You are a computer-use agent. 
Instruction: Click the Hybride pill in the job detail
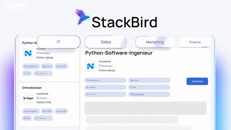(x=105, y=87)
